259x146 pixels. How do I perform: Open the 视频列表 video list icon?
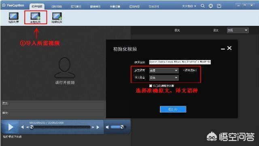13,17
